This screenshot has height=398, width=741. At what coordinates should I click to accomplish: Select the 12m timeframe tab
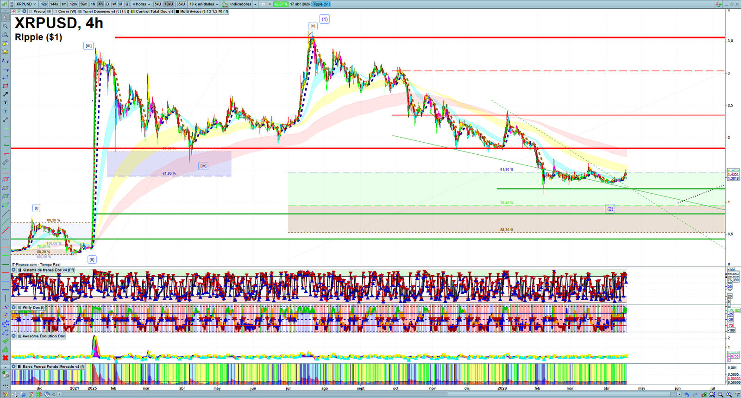pos(73,4)
